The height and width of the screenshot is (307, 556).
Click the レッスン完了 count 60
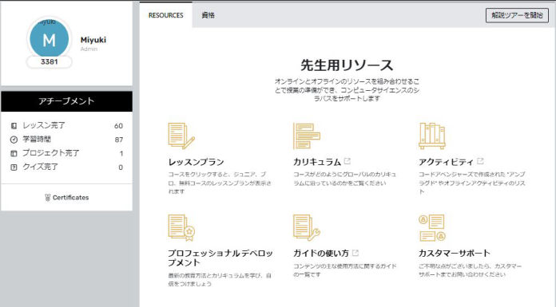(118, 126)
